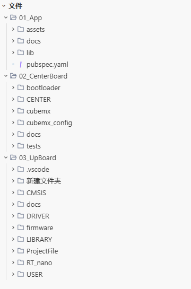Click the open folder icon of 02_CenterBoard

(13, 76)
